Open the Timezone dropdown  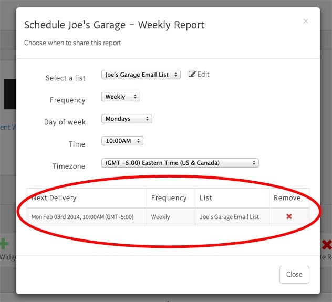180,163
